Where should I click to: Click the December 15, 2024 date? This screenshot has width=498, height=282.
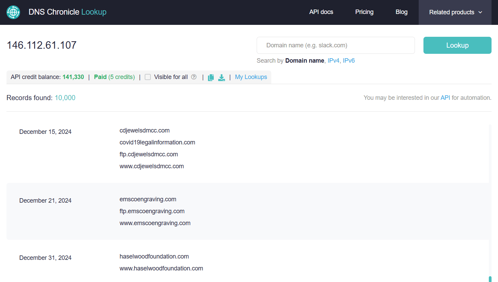pos(45,132)
